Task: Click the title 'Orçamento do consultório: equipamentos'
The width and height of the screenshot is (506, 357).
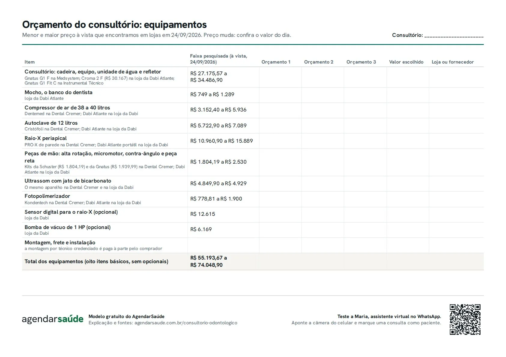Action: 114,24
